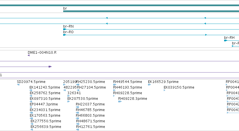The width and height of the screenshot is (239, 131).
Task: Open the RH25230.5prime label
Action: click(x=90, y=82)
